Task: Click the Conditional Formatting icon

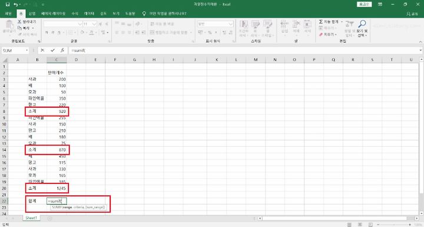Action: (244, 25)
